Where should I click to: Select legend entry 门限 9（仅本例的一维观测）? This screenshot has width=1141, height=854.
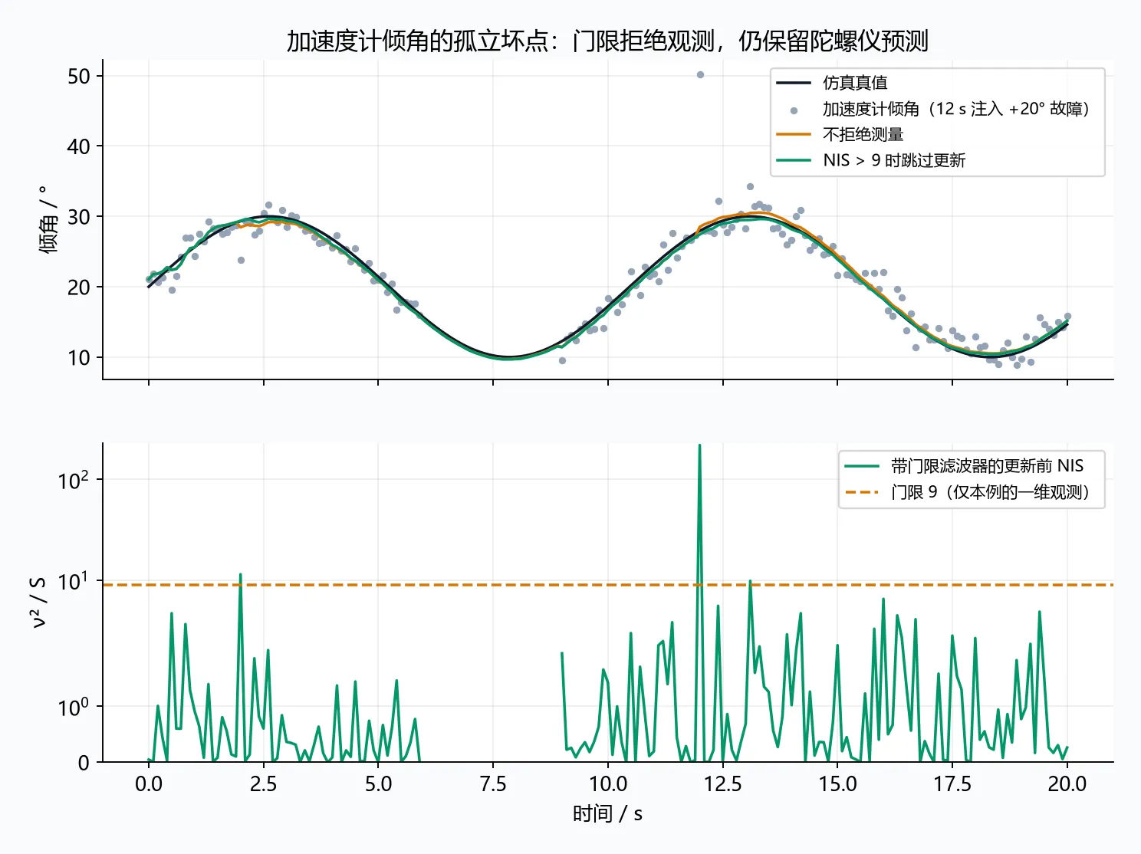[991, 492]
